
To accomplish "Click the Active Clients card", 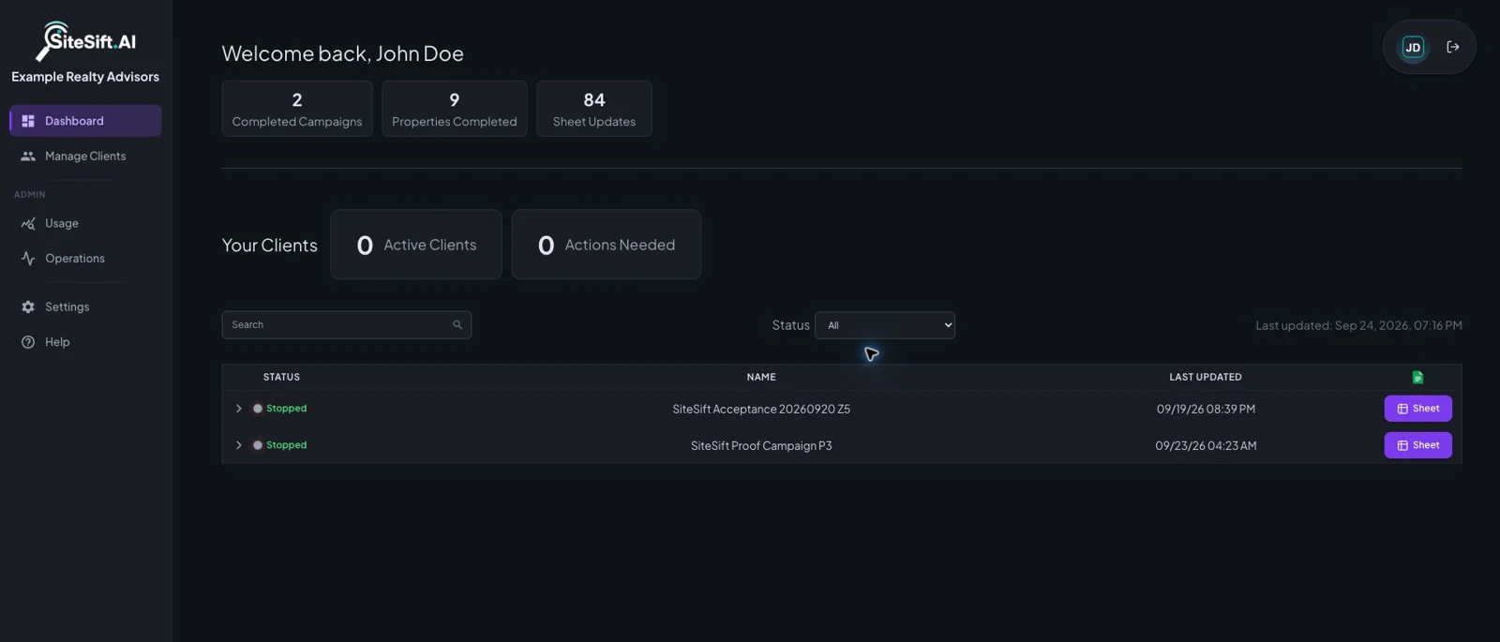I will click(416, 245).
